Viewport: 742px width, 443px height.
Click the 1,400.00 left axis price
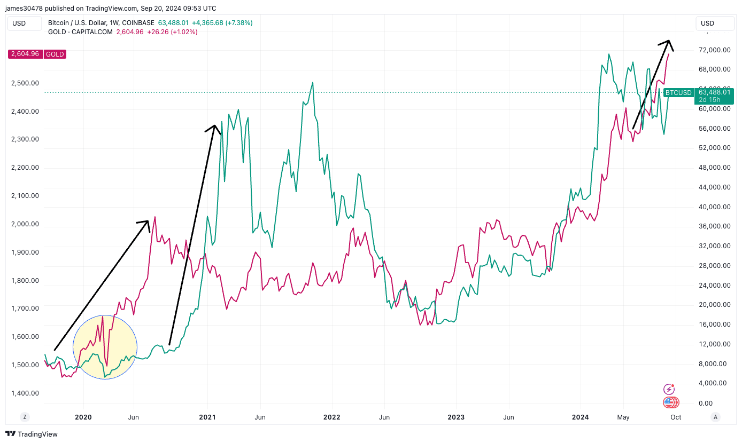[25, 393]
